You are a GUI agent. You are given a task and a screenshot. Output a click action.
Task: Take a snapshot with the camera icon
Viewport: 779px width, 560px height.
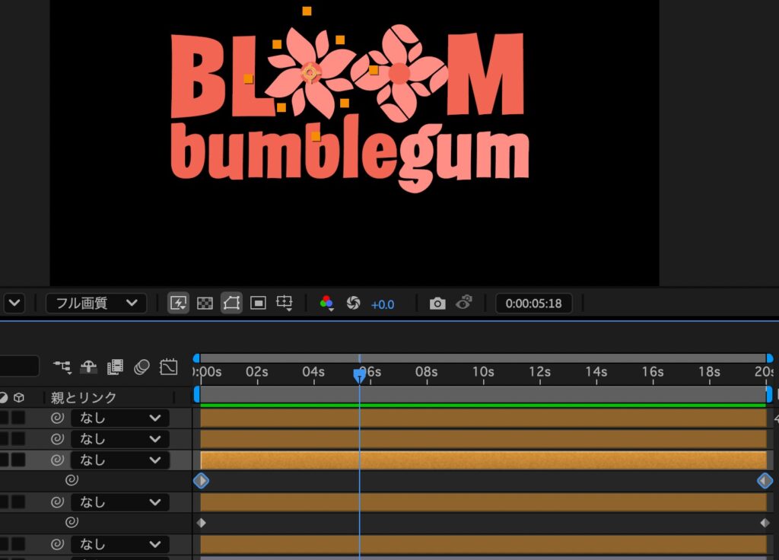pos(437,304)
